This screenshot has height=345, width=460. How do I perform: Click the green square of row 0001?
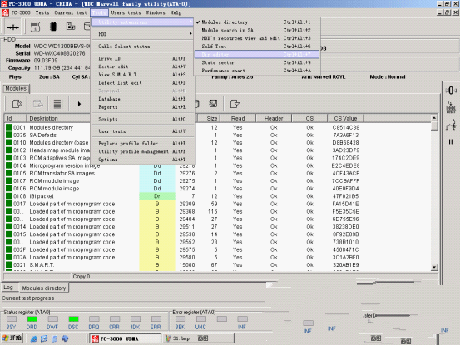click(9, 127)
